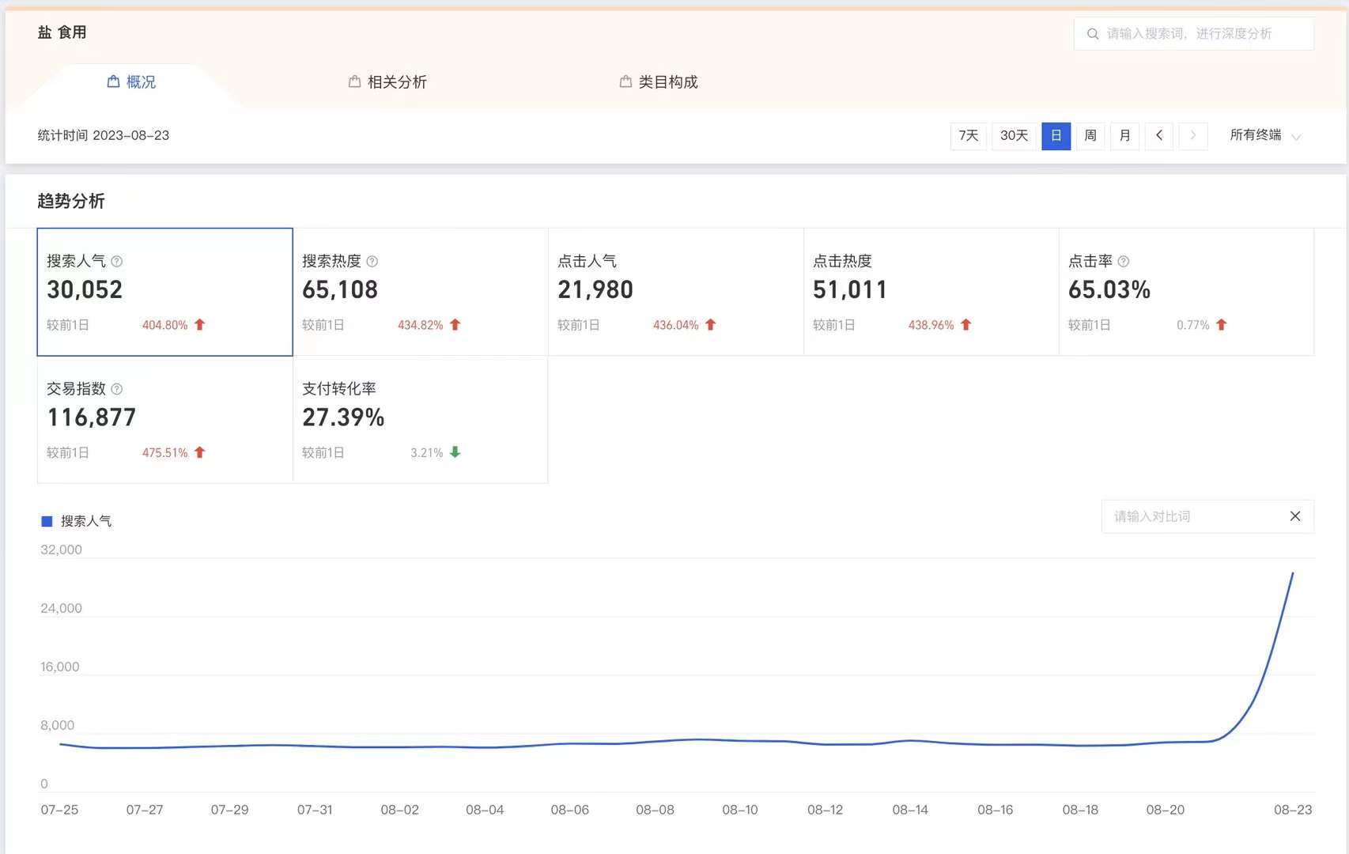Expand 所有终端 via its chevron arrow
Screen dimensions: 1349x854
[x=1296, y=137]
